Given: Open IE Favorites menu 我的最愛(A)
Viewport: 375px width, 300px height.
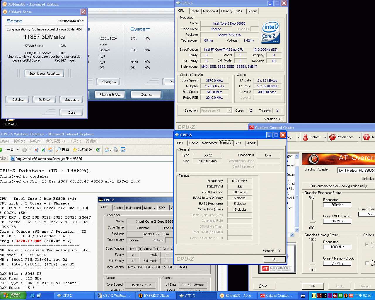Looking at the screenshot, I should 55,141.
